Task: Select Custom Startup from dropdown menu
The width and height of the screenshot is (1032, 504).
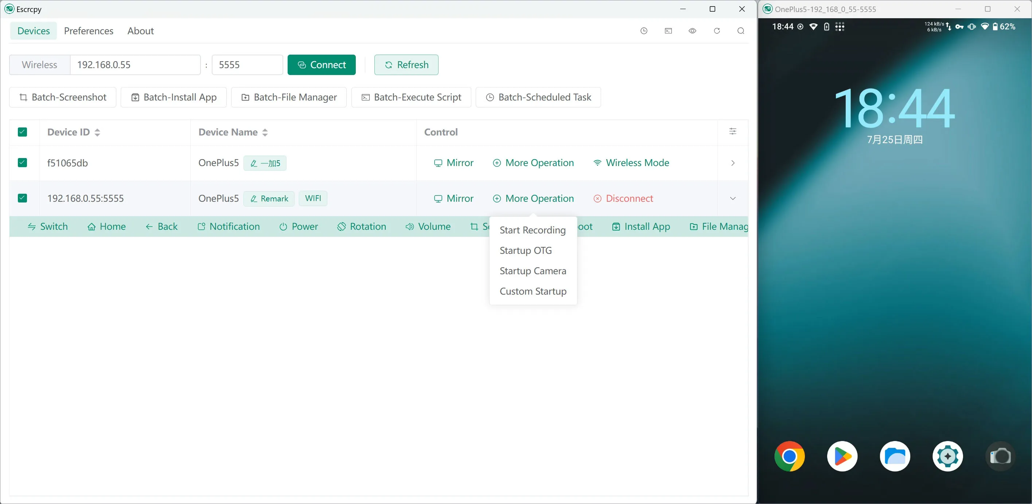Action: [533, 291]
